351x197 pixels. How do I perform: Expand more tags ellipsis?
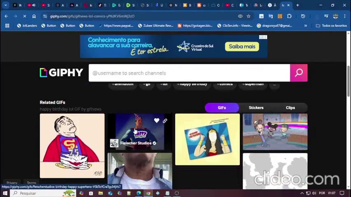click(274, 84)
